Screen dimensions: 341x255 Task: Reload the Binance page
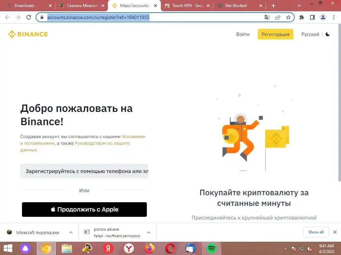[29, 17]
